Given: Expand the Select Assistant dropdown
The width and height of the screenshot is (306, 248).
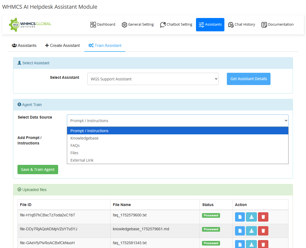Looking at the screenshot, I should click(153, 79).
